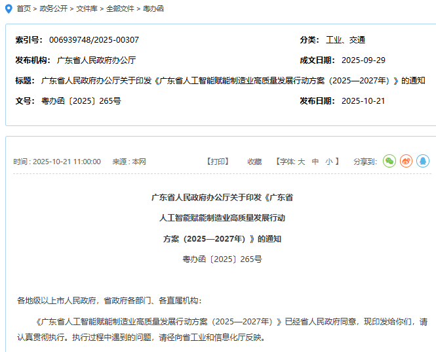Open 全部文件 breadcrumb link

pos(120,9)
